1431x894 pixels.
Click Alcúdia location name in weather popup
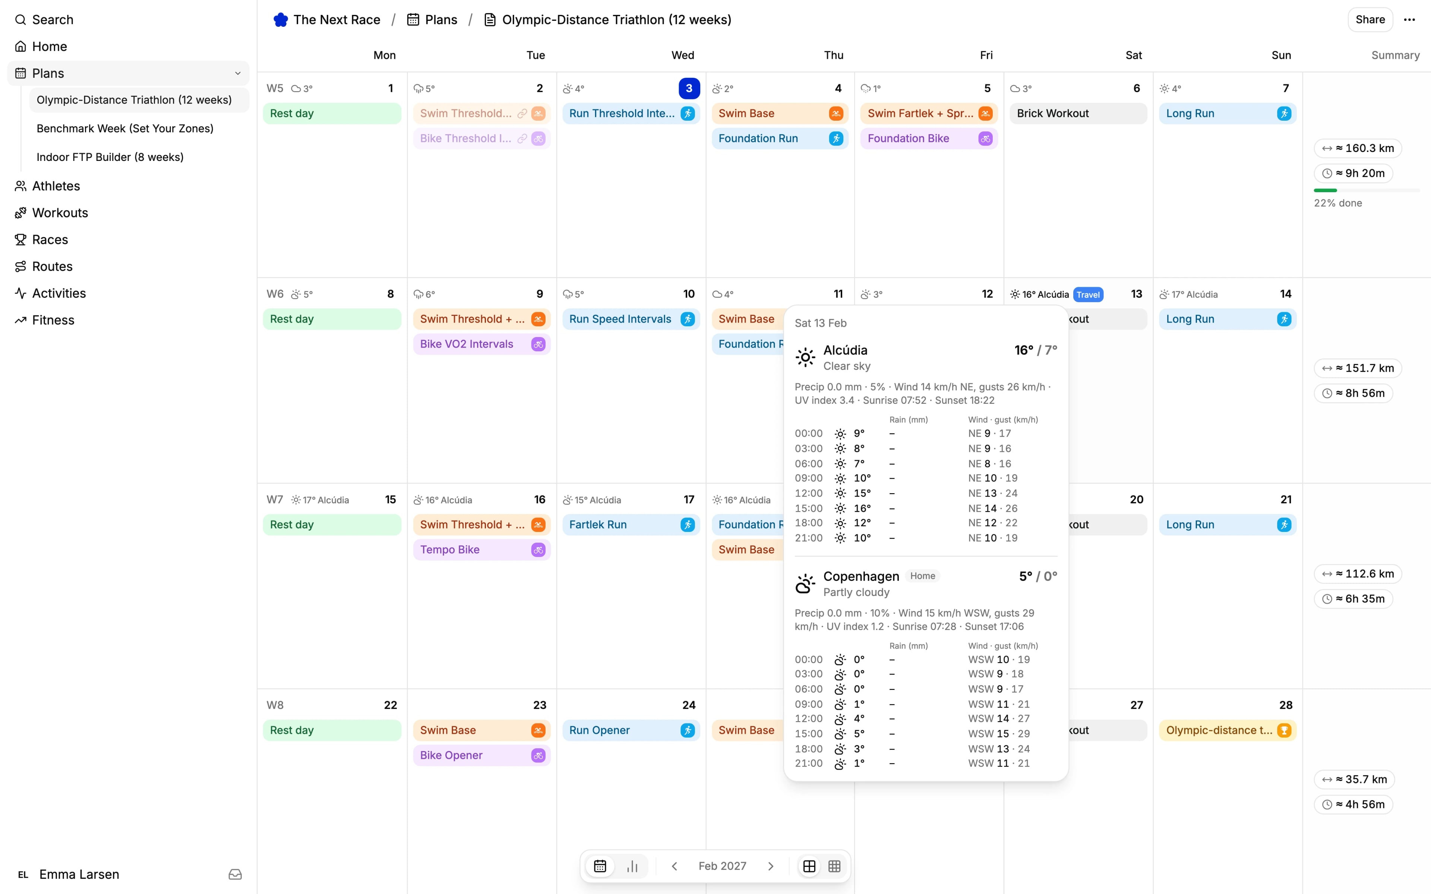pyautogui.click(x=845, y=350)
